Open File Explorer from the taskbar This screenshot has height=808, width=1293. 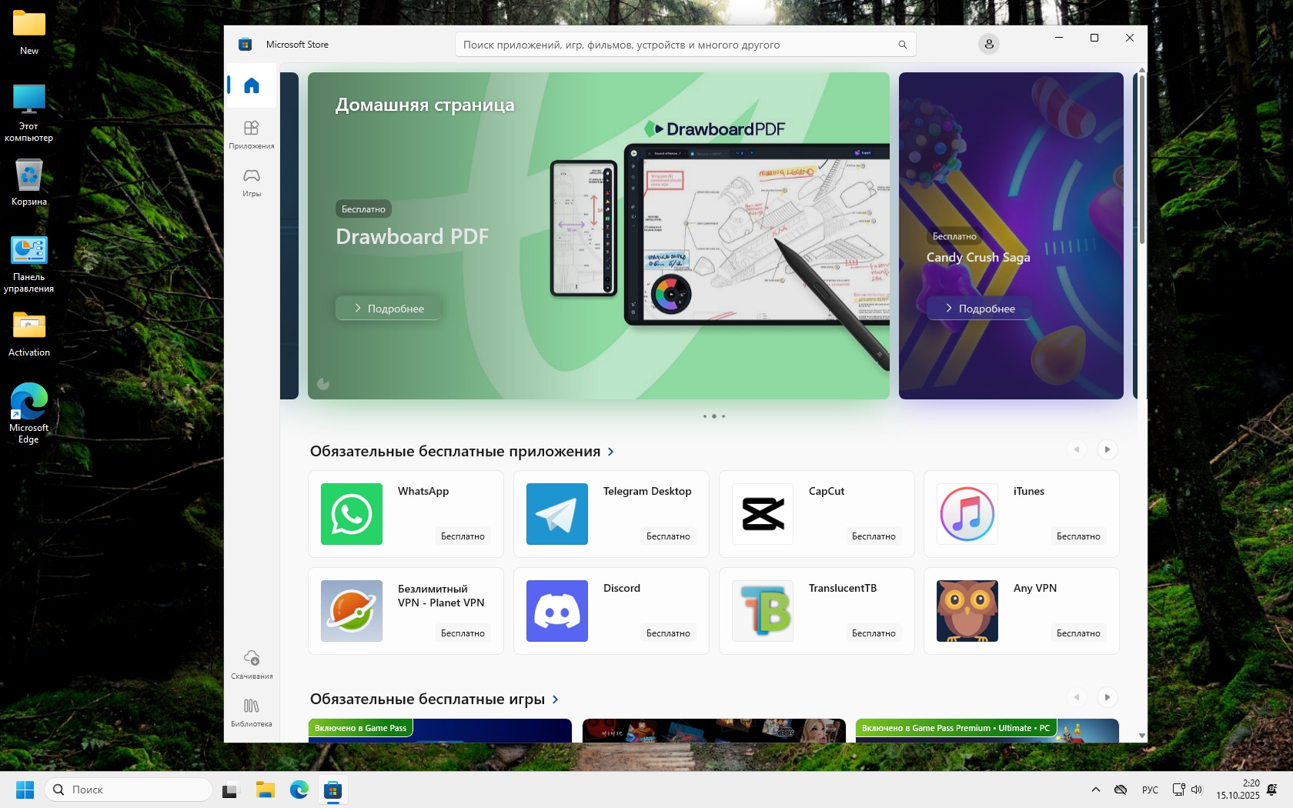[x=266, y=790]
